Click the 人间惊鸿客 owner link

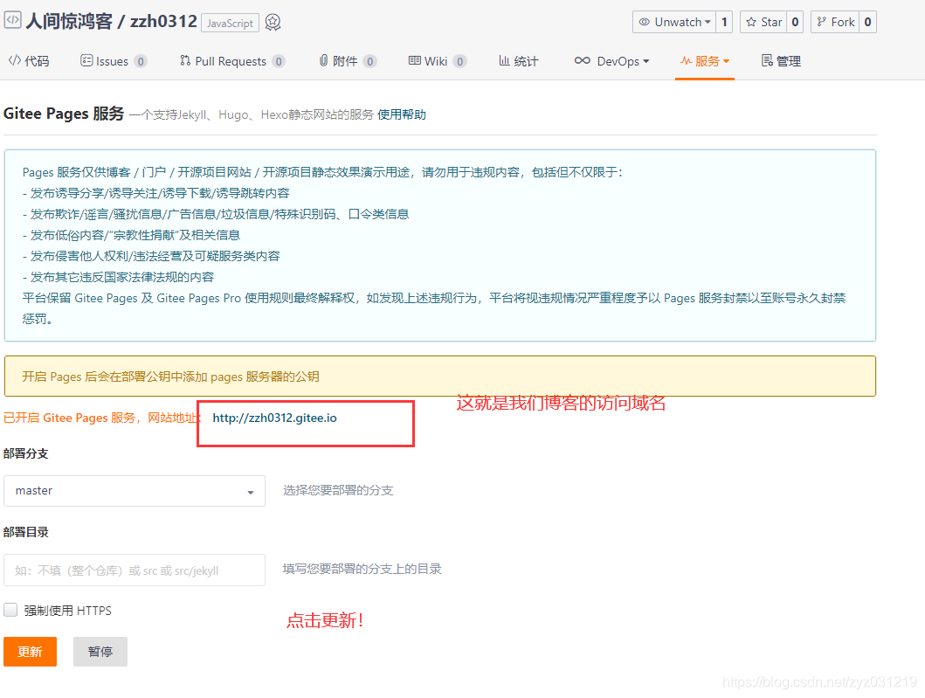69,21
